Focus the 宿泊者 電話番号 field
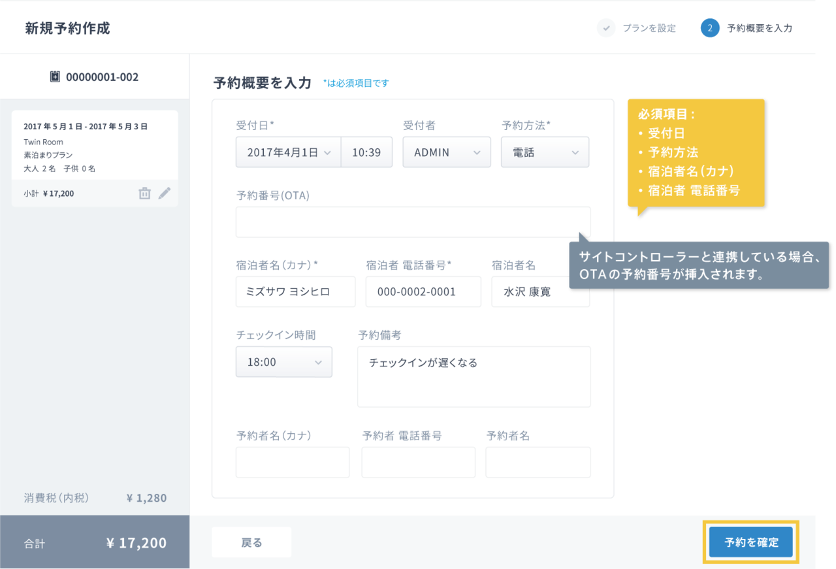This screenshot has height=569, width=836. tap(423, 292)
